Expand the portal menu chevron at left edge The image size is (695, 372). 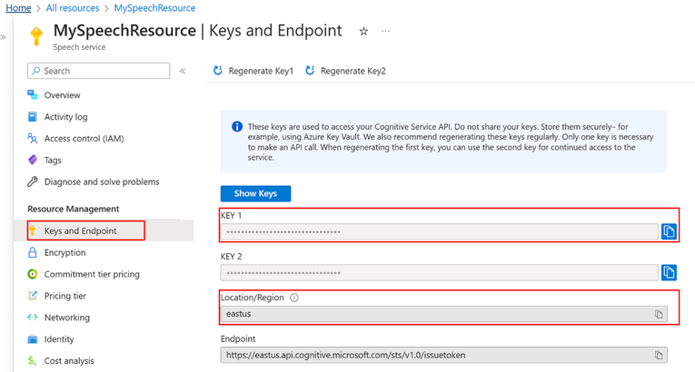3,37
